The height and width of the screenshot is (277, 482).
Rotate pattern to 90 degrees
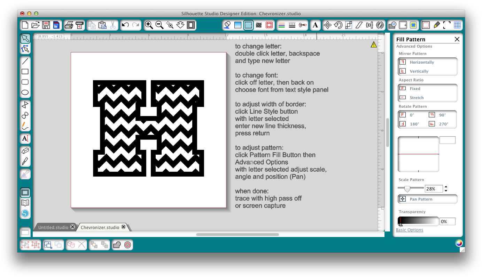tap(442, 115)
